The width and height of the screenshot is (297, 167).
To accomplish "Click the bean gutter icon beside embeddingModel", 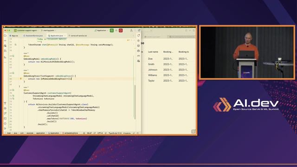I will click(x=13, y=56).
